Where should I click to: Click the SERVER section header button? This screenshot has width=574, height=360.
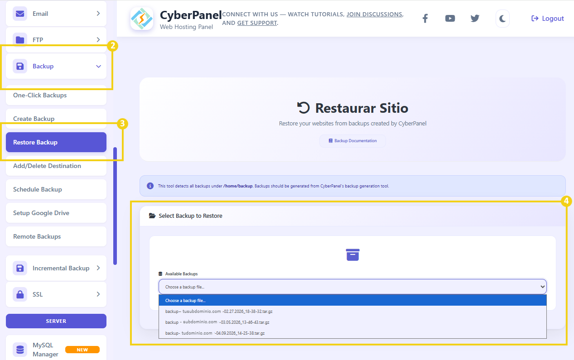tap(56, 321)
